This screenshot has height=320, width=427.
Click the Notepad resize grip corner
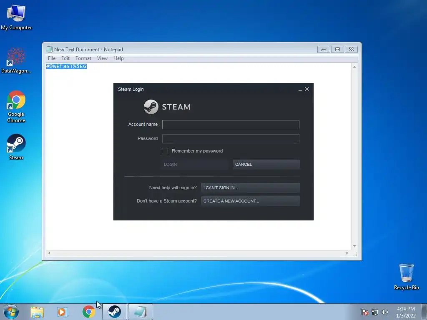click(355, 254)
